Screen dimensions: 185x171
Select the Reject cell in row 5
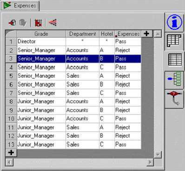(128, 76)
